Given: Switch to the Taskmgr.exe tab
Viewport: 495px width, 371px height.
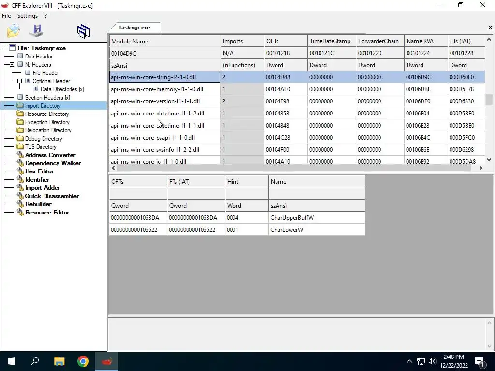Looking at the screenshot, I should coord(134,28).
